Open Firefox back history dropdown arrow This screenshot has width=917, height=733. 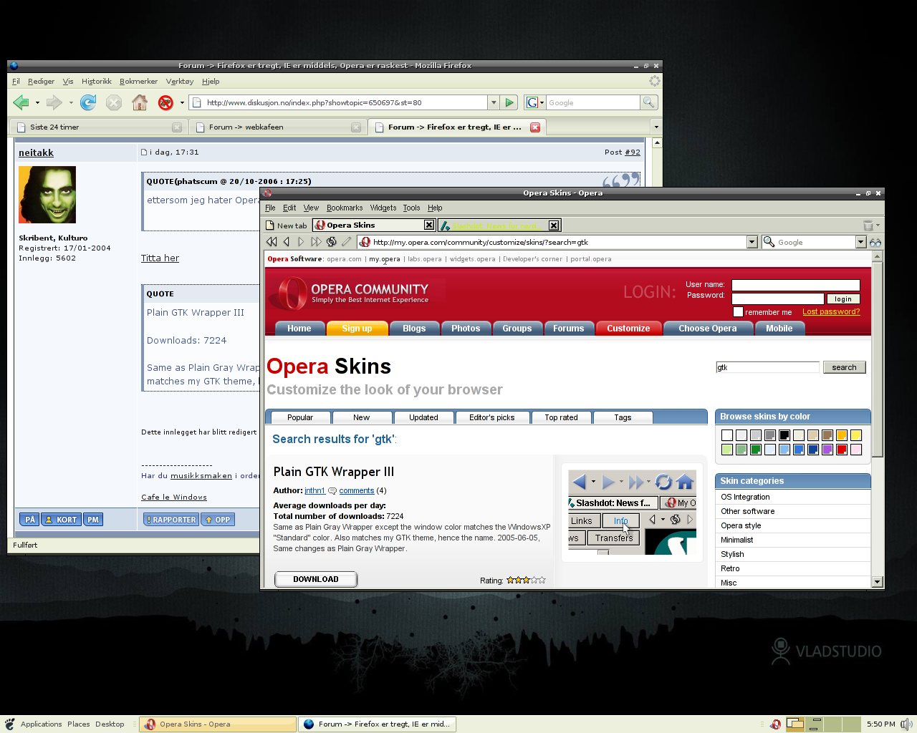[x=37, y=102]
